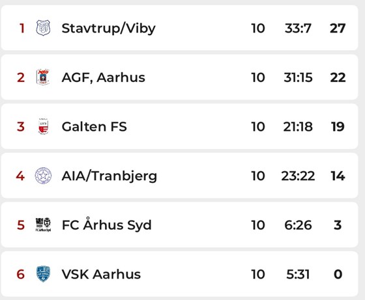
Task: Click the rank number 6 in standings
Action: click(20, 274)
